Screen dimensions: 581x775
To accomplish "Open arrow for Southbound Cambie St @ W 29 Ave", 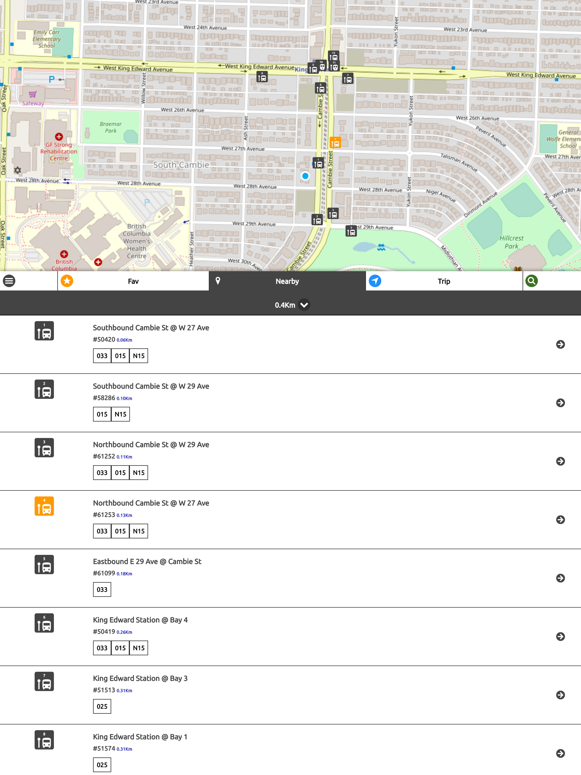I will (560, 403).
